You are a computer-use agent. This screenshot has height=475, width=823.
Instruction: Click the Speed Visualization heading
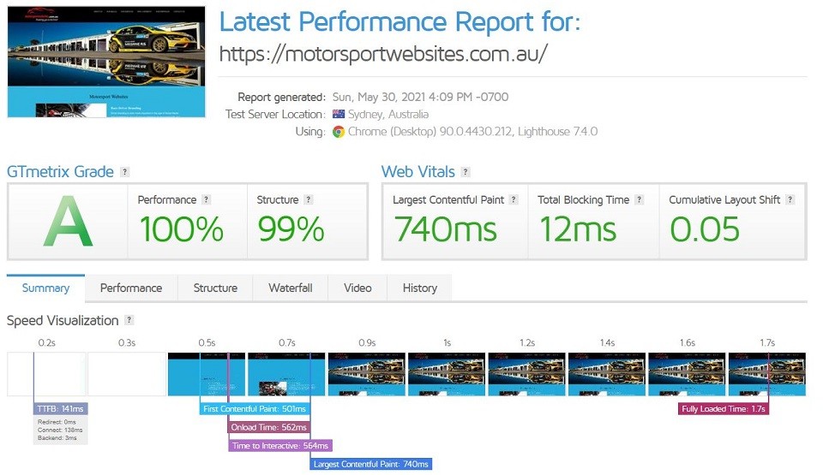pos(63,320)
